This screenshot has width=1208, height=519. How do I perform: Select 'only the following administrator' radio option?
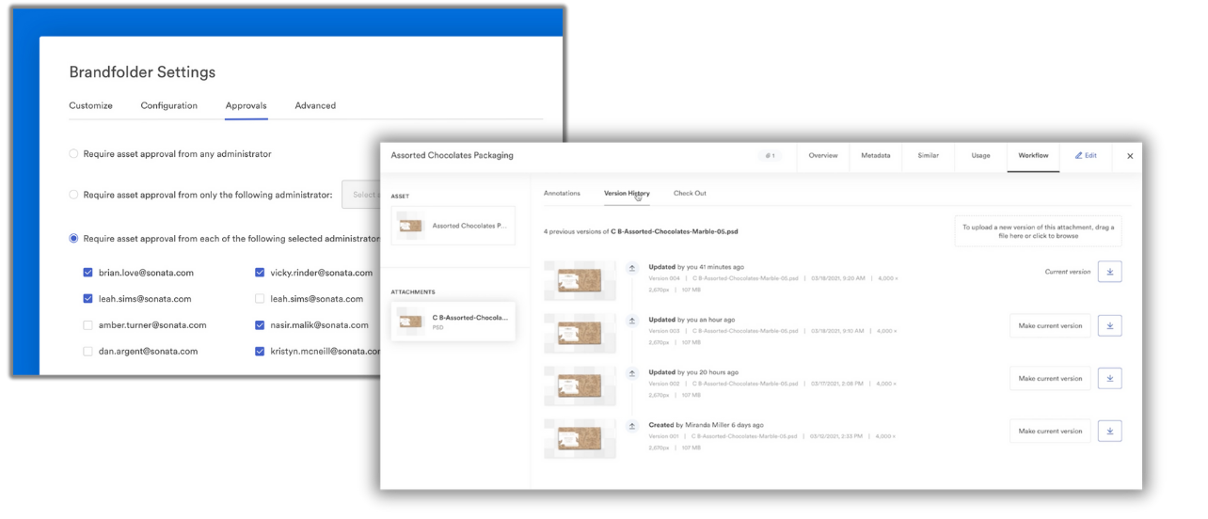(x=73, y=195)
